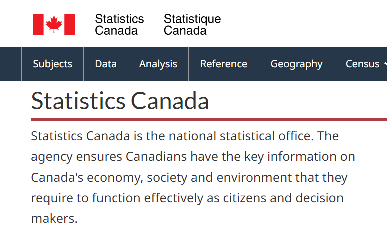Click the French 'Statistique Canada' wordmark

click(x=192, y=24)
